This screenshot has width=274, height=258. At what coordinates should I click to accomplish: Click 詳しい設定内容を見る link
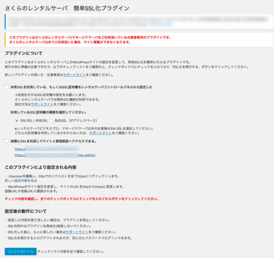[21, 181]
